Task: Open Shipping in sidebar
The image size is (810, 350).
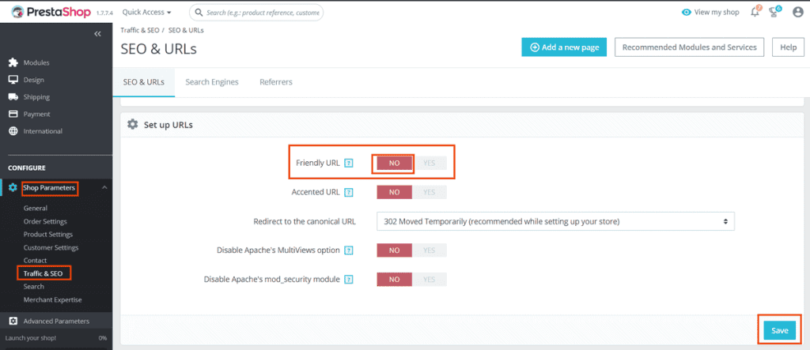Action: [36, 97]
